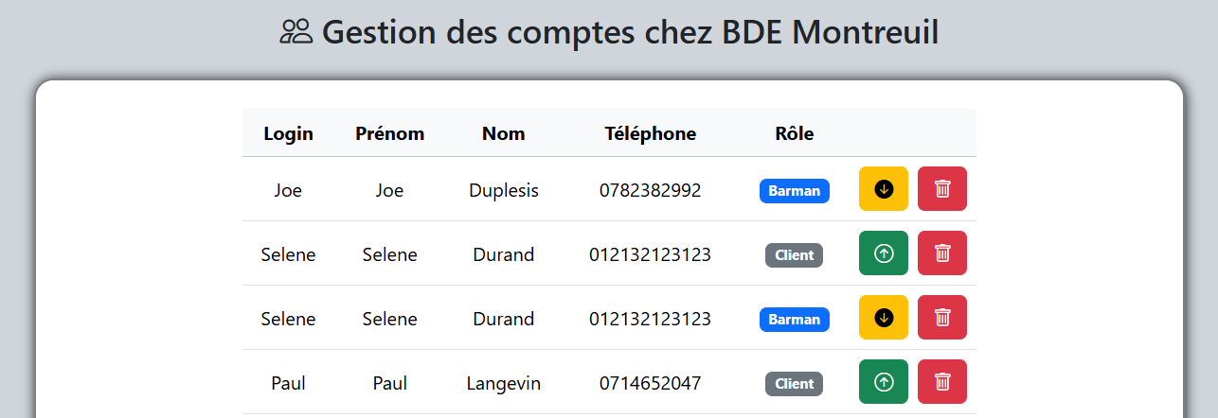This screenshot has height=418, width=1218.
Task: Click the Nom column header
Action: coord(503,133)
